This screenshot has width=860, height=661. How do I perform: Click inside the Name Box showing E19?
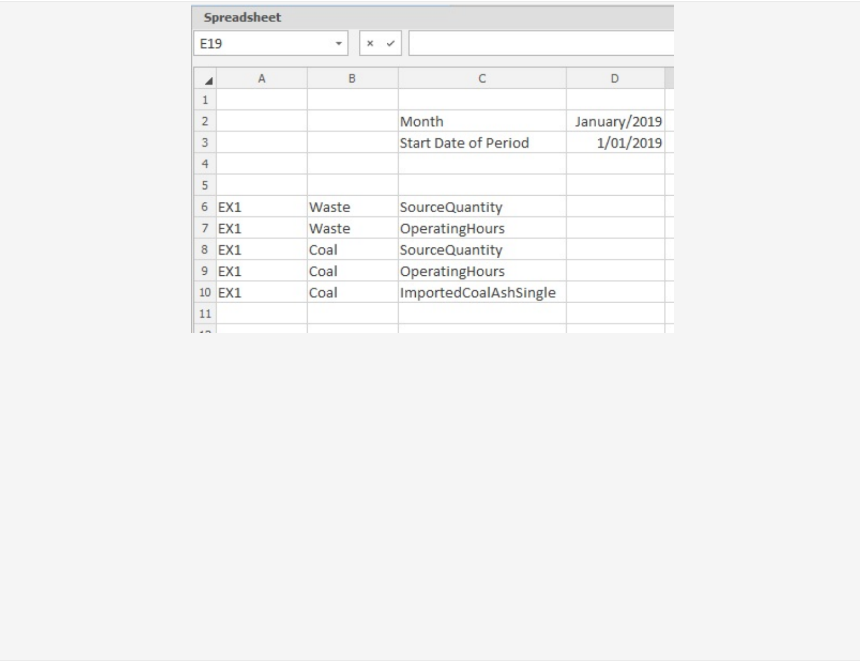[245, 43]
